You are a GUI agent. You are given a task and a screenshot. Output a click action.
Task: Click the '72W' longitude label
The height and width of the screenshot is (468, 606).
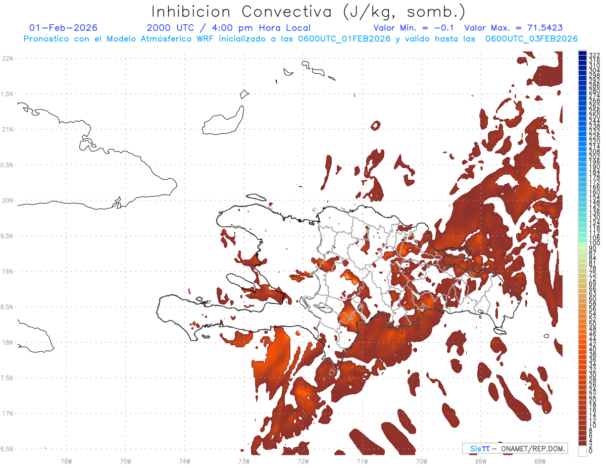pos(303,461)
